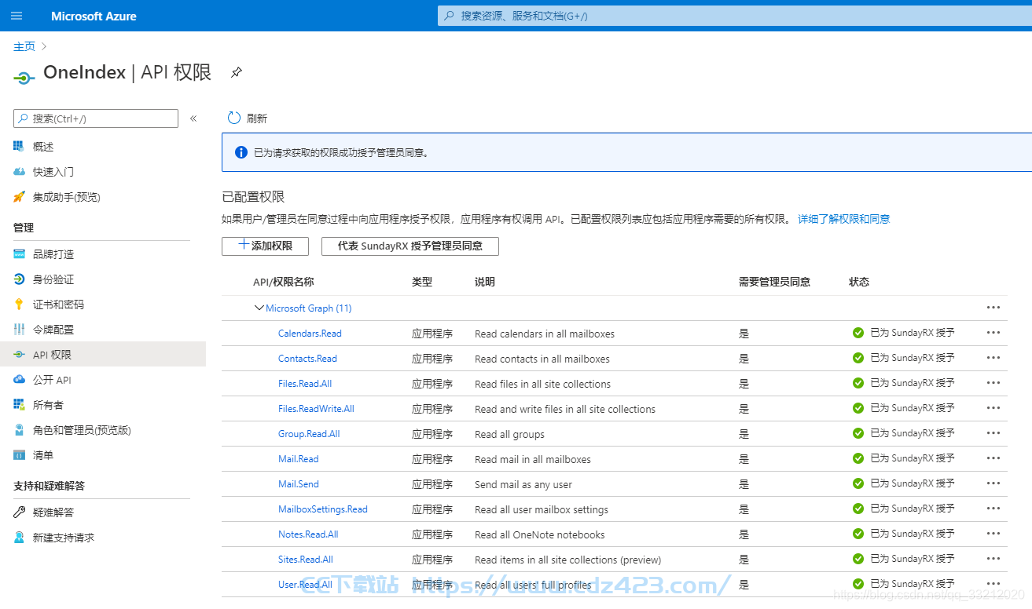Click the 令牌配置 token icon

pos(19,330)
